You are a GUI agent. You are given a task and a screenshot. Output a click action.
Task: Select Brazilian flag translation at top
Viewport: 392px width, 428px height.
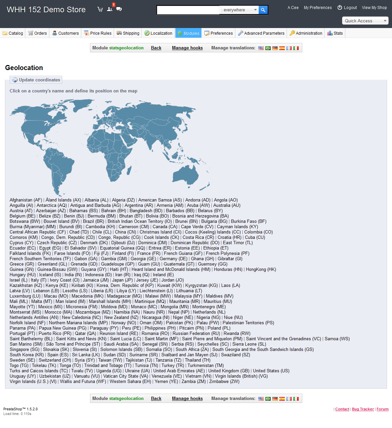268,48
